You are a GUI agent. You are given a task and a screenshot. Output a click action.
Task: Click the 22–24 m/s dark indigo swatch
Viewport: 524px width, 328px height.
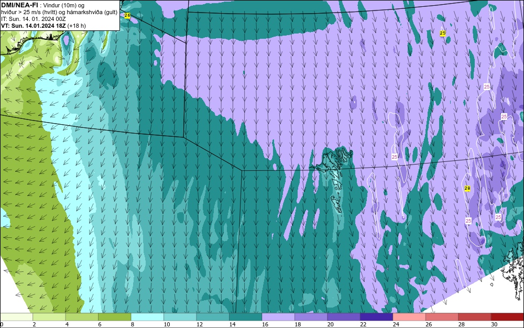point(377,317)
